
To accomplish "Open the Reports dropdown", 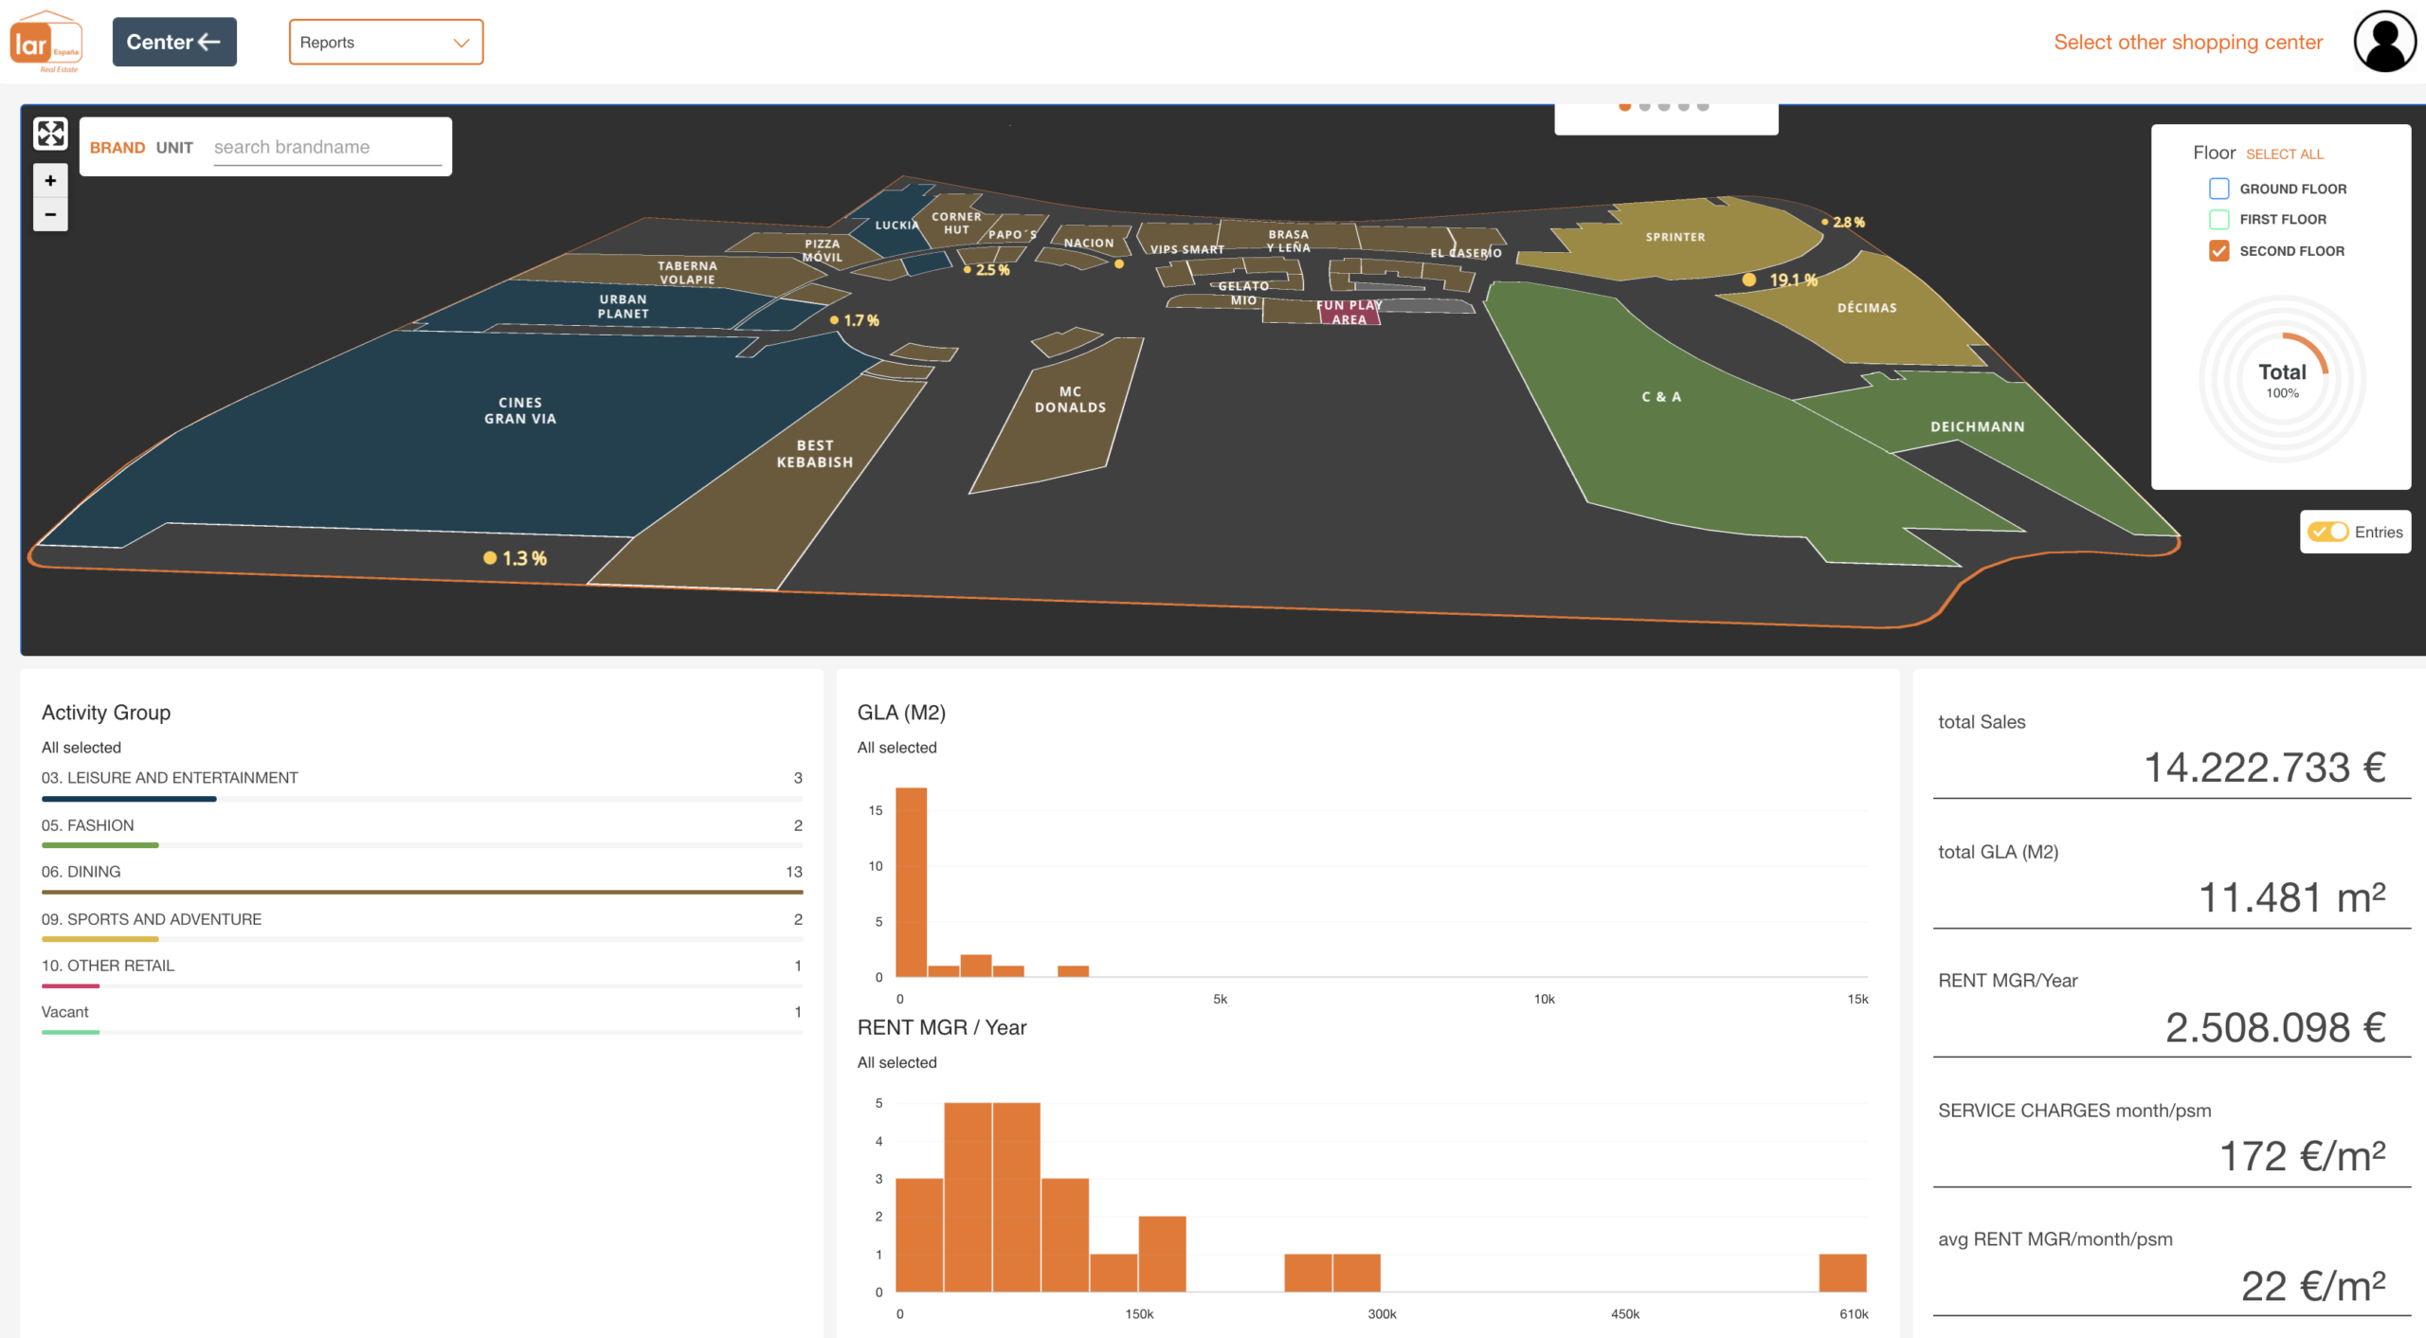I will pyautogui.click(x=386, y=42).
